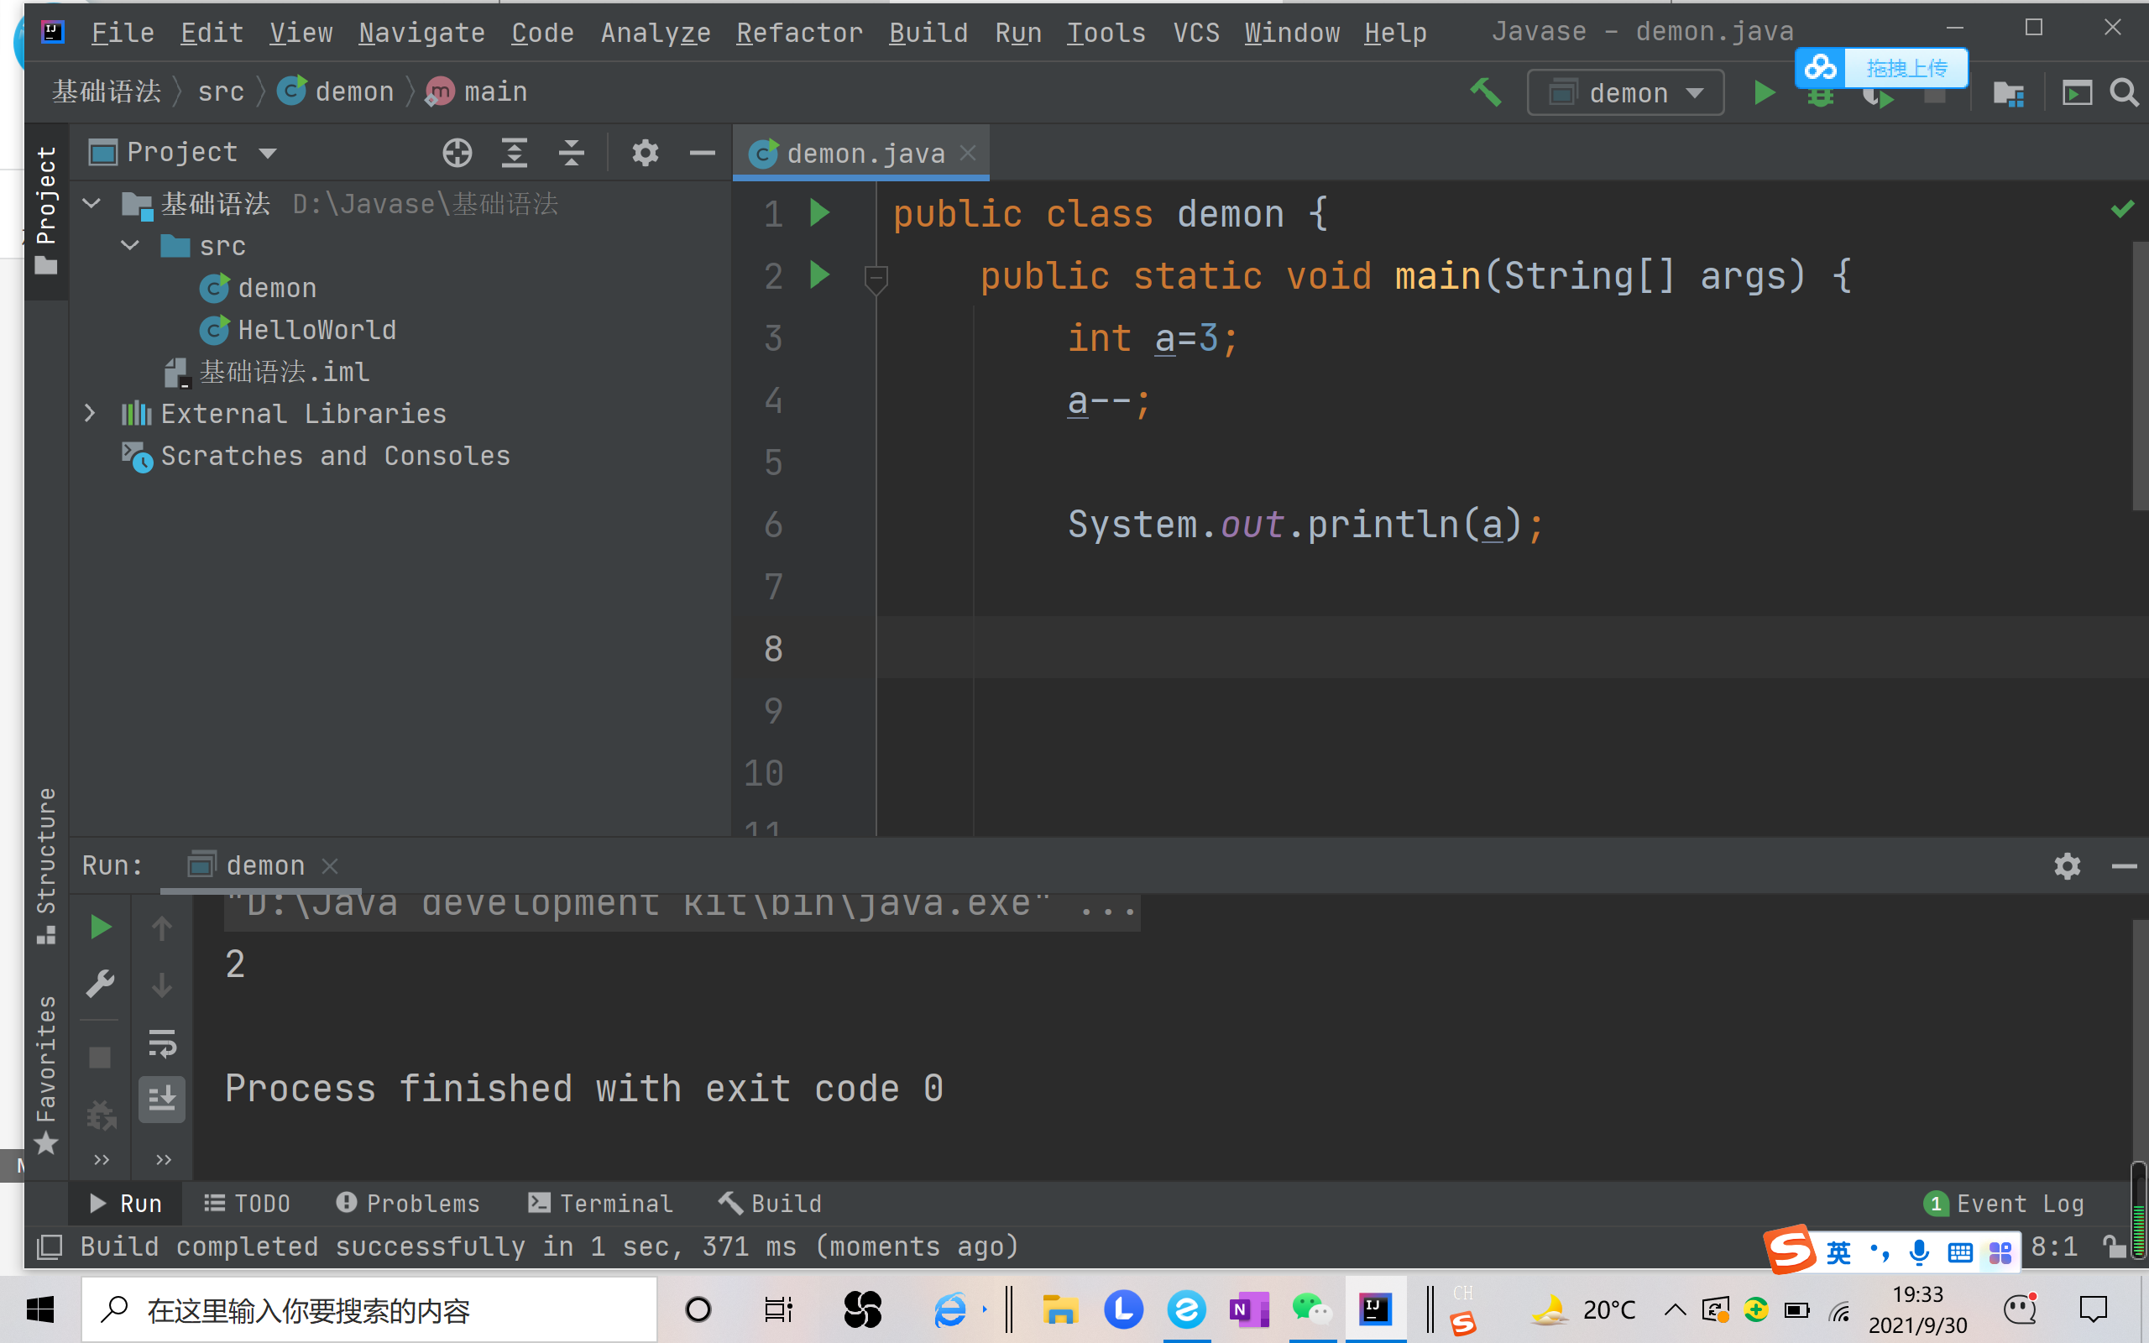
Task: Collapse the src folder
Action: [131, 246]
